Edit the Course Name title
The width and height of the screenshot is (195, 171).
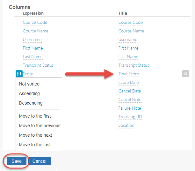[x=131, y=31]
